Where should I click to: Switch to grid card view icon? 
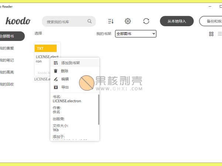coord(211,34)
